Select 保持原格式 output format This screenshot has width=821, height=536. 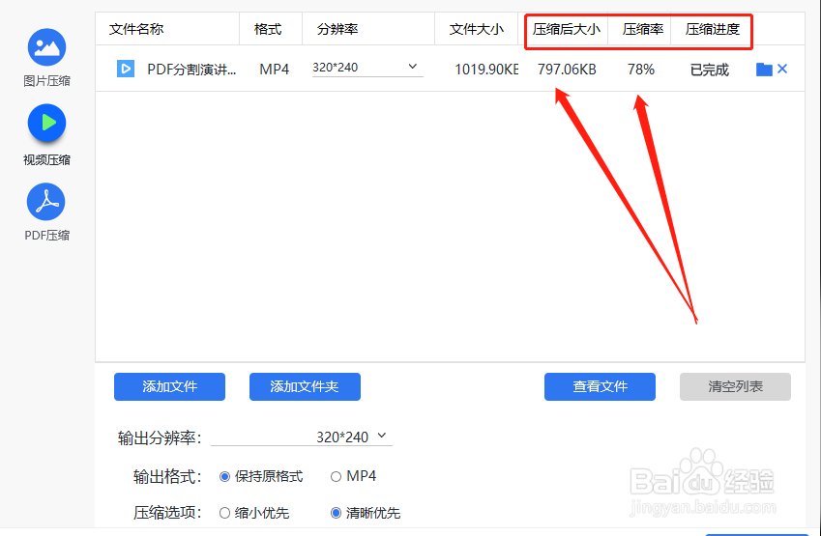261,476
